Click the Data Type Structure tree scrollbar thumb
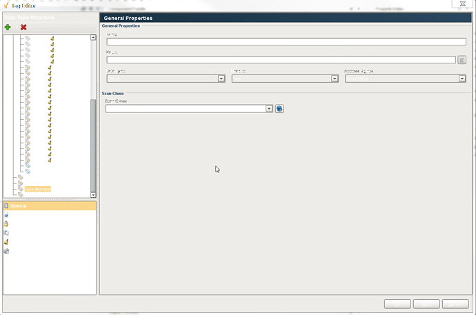The width and height of the screenshot is (476, 315). tap(93, 145)
